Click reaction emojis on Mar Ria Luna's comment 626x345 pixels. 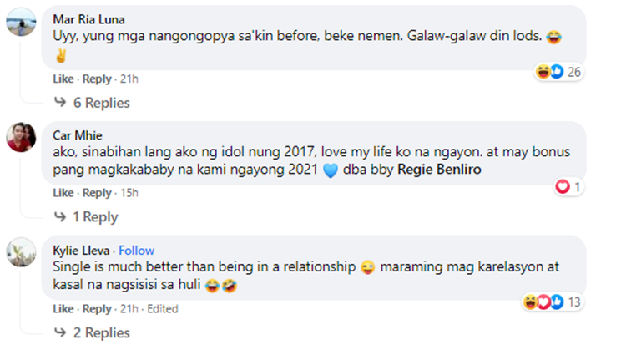550,73
